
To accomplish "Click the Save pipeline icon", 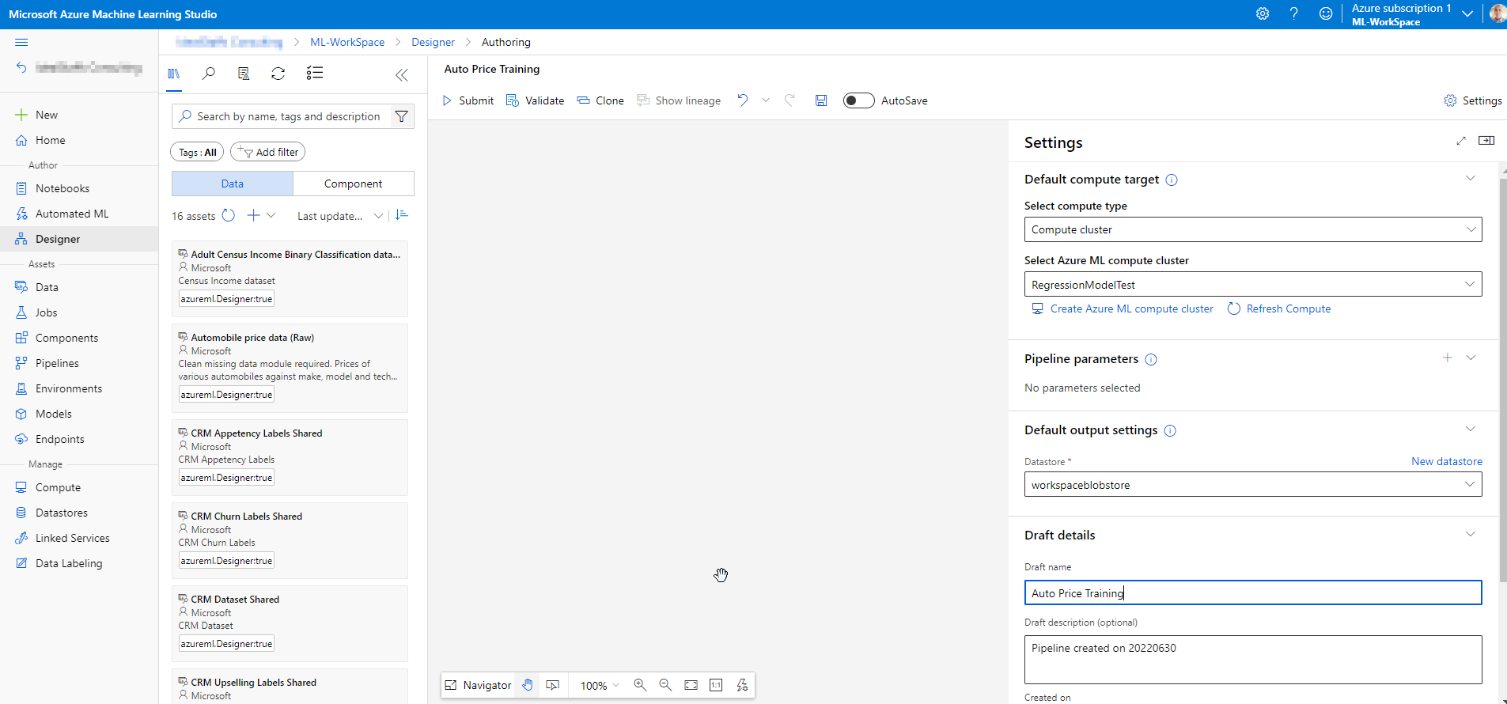I will 821,100.
